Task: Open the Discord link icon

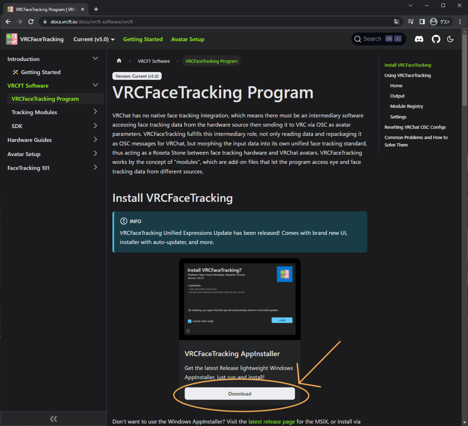Action: [x=419, y=39]
